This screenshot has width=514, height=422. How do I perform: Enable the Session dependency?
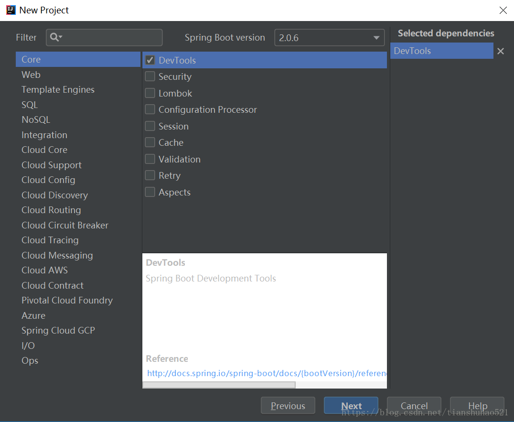(x=150, y=126)
